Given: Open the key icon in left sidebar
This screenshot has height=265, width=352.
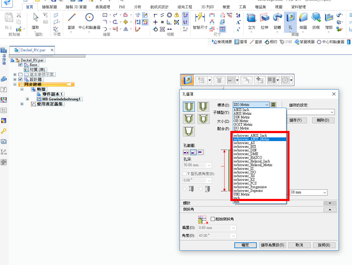Looking at the screenshot, I should coord(4,131).
